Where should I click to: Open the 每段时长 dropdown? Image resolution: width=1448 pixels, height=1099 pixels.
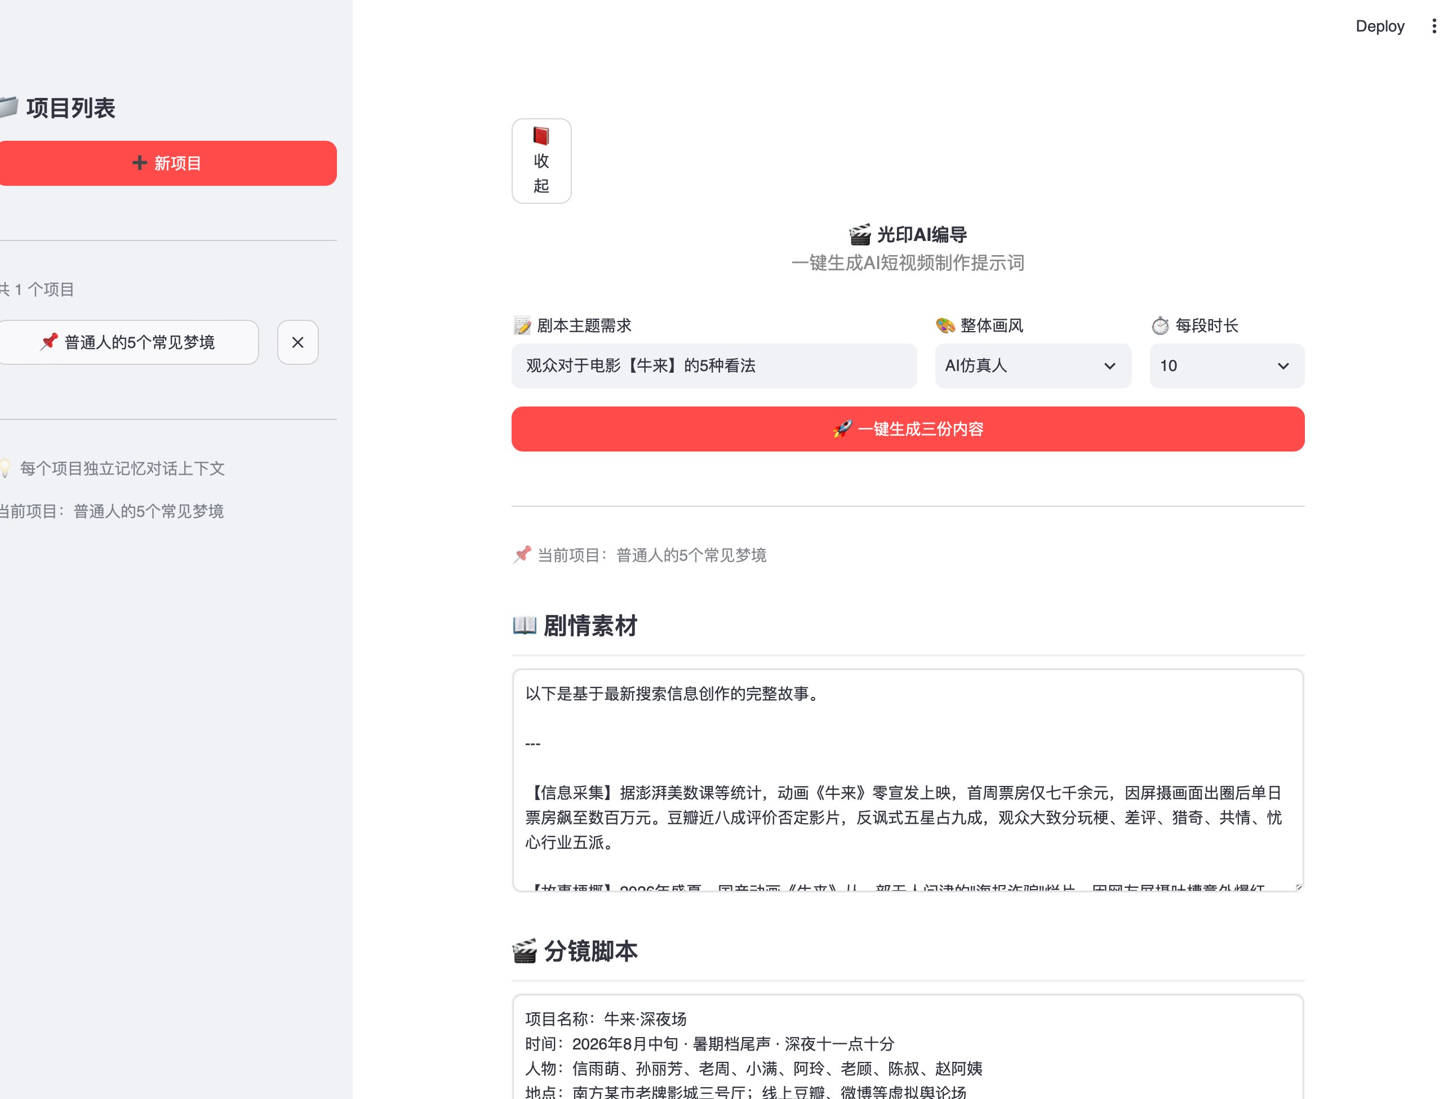(x=1227, y=366)
